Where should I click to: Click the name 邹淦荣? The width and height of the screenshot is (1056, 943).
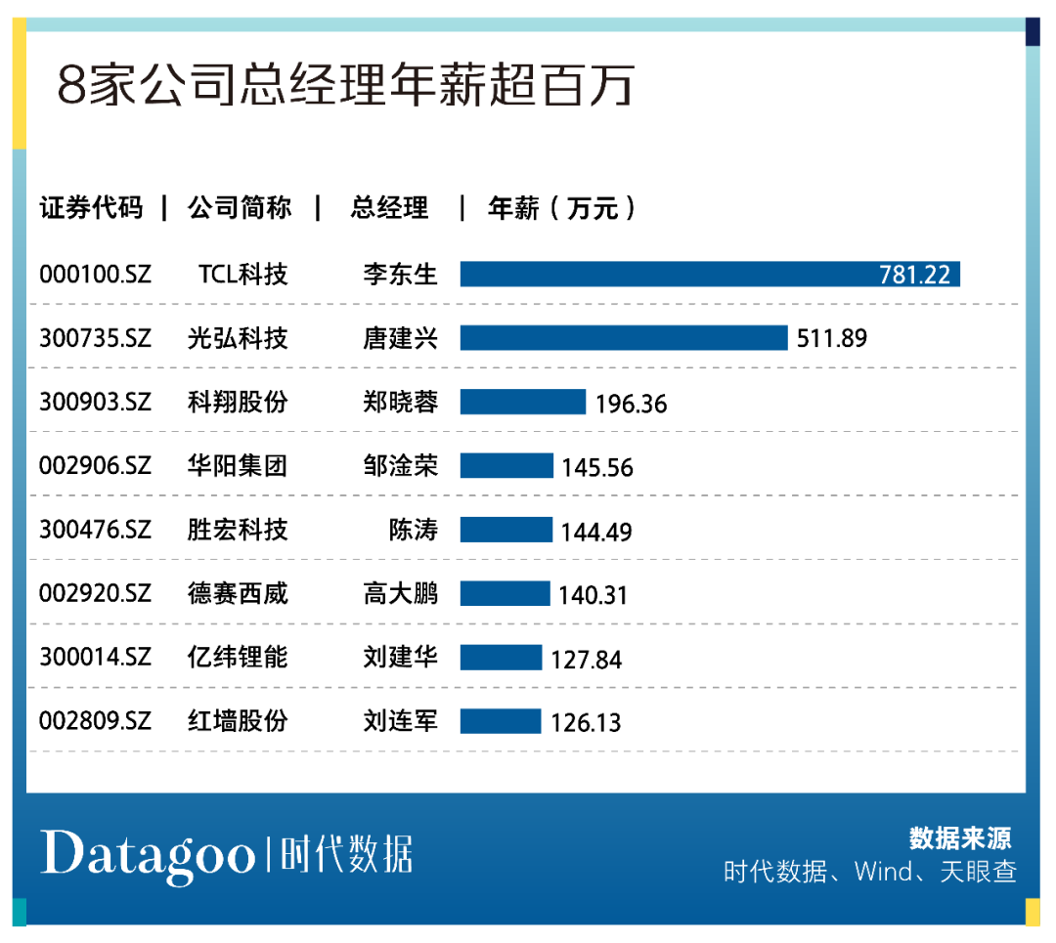pos(401,466)
